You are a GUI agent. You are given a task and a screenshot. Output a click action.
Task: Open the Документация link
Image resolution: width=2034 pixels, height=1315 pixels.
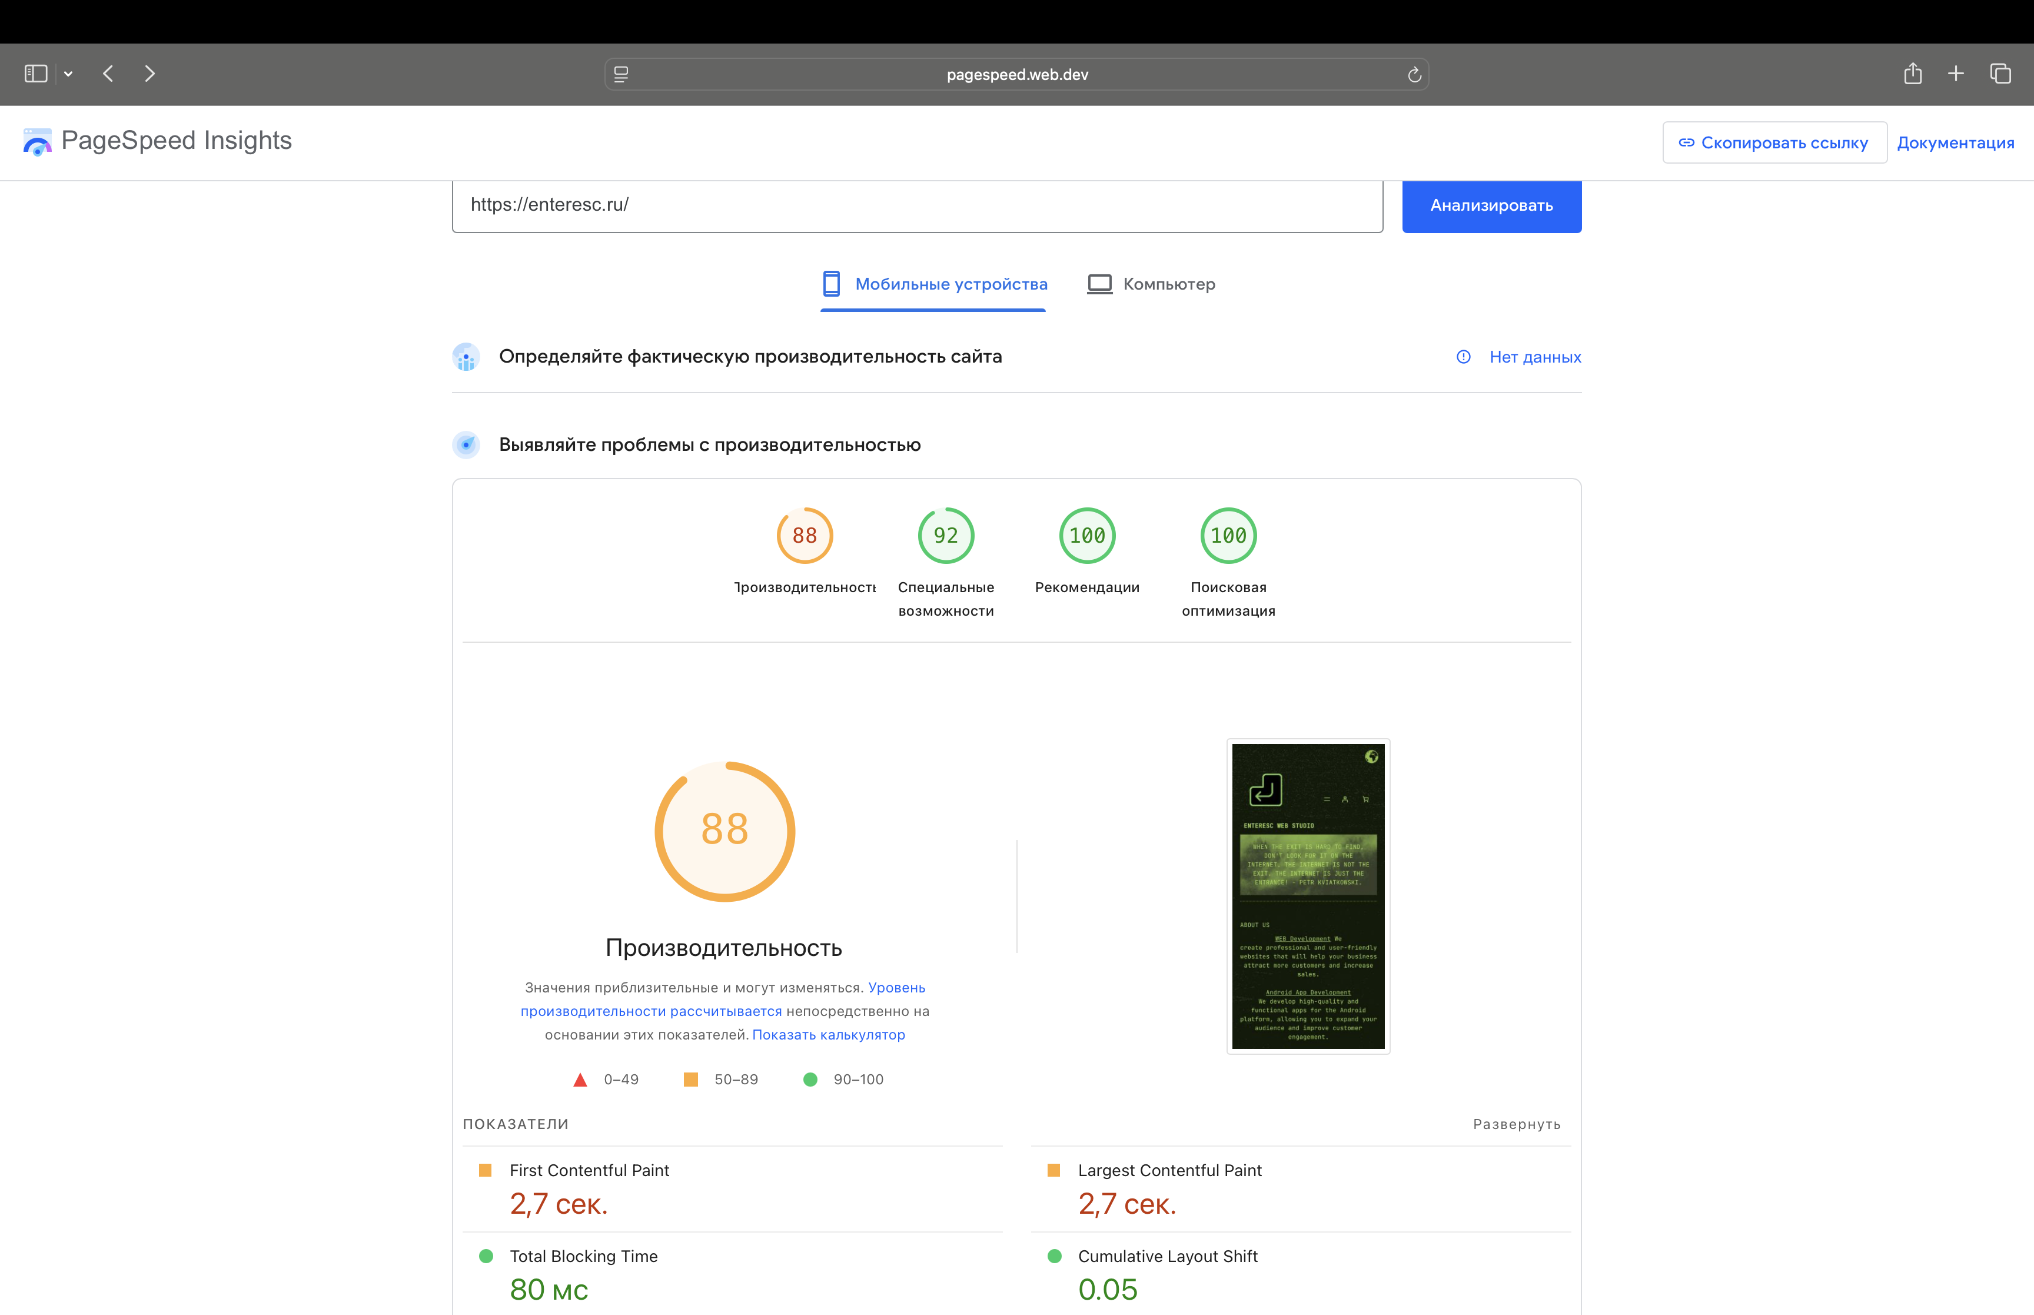pyautogui.click(x=1955, y=142)
